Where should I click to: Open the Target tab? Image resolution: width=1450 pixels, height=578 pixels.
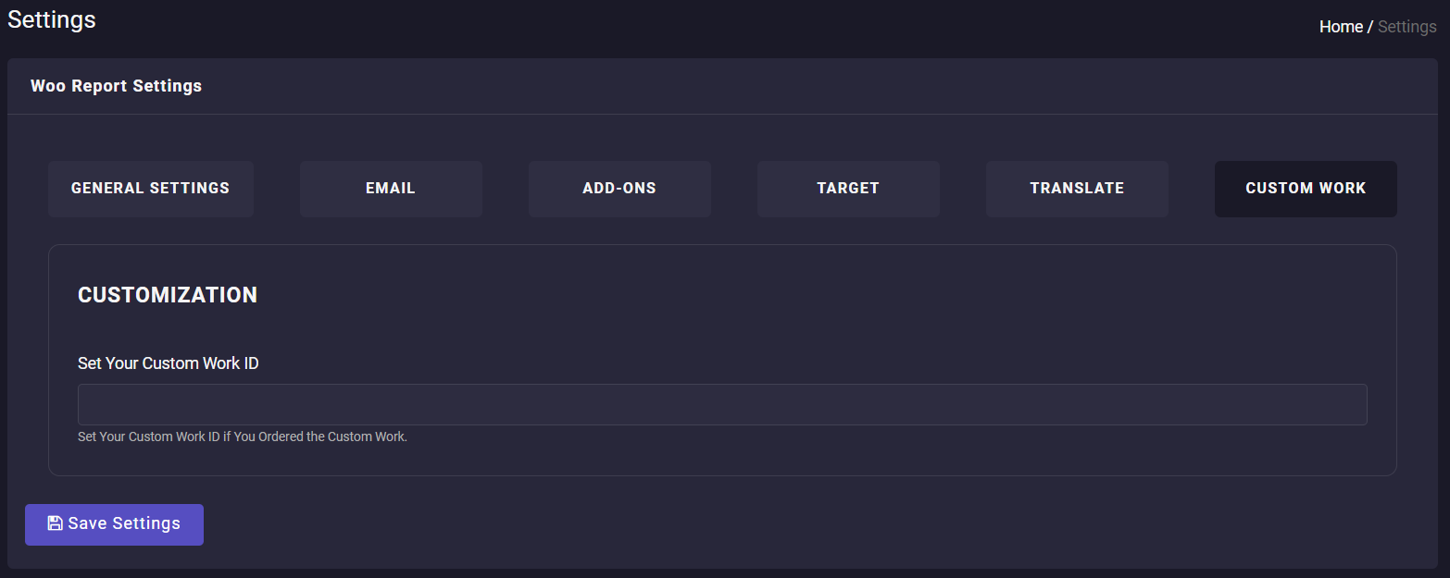(x=848, y=189)
